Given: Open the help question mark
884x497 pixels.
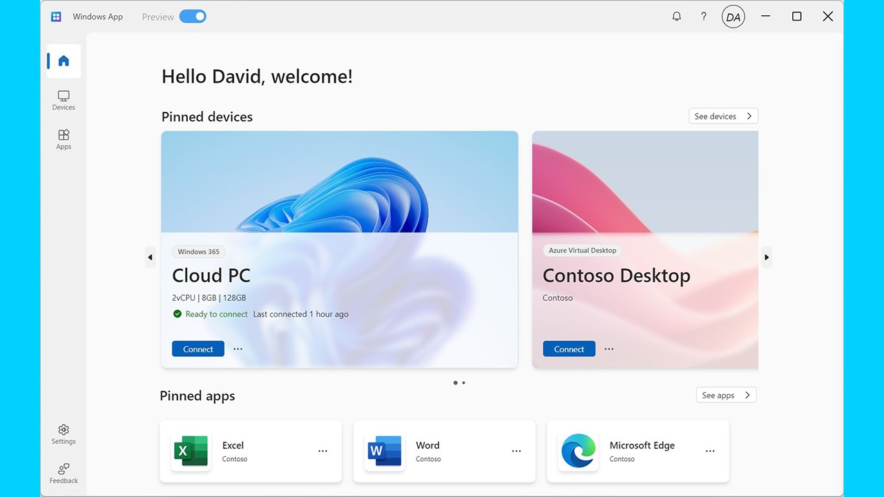Looking at the screenshot, I should (x=704, y=16).
